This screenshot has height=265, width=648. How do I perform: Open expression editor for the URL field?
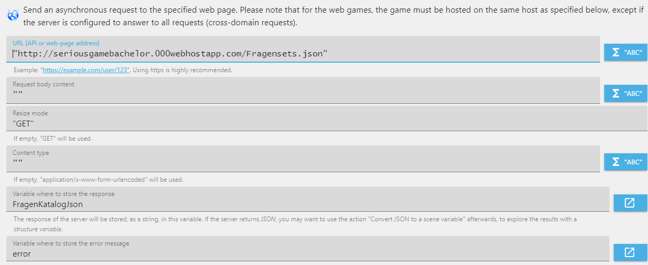click(625, 52)
